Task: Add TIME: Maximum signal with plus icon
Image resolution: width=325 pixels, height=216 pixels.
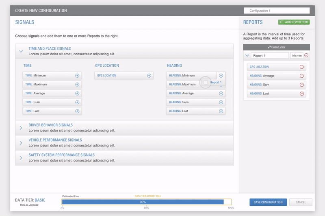Action: click(x=77, y=85)
